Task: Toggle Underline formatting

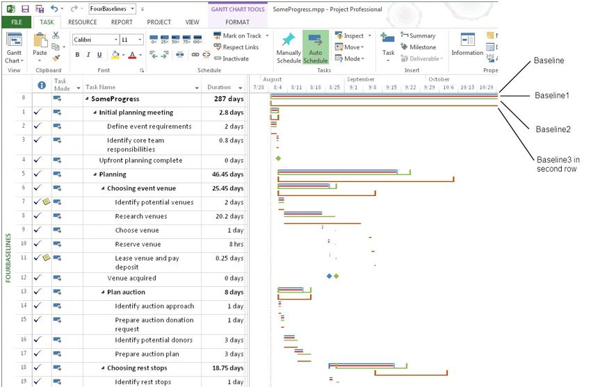Action: [x=99, y=55]
